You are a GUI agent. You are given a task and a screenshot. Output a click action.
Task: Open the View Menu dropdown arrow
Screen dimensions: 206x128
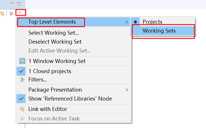point(20,13)
